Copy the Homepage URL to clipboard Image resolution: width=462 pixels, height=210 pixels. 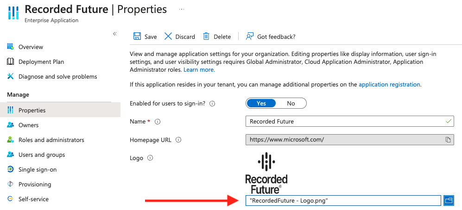coord(448,140)
